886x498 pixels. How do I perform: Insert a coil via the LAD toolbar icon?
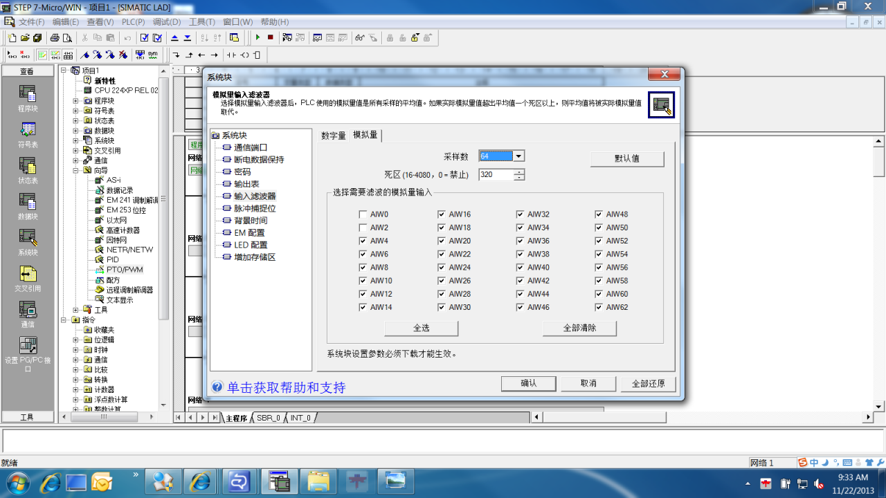coord(244,55)
